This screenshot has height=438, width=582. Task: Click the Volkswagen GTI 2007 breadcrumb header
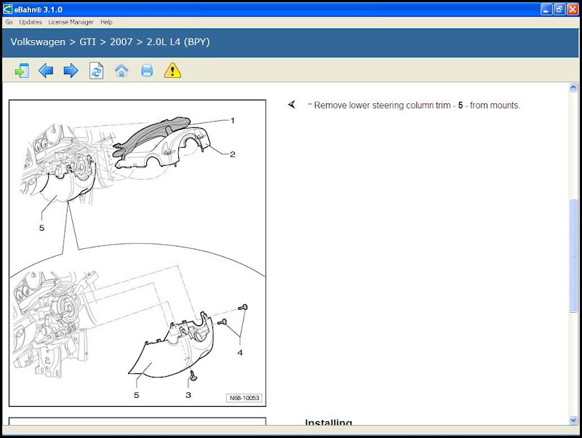[111, 42]
